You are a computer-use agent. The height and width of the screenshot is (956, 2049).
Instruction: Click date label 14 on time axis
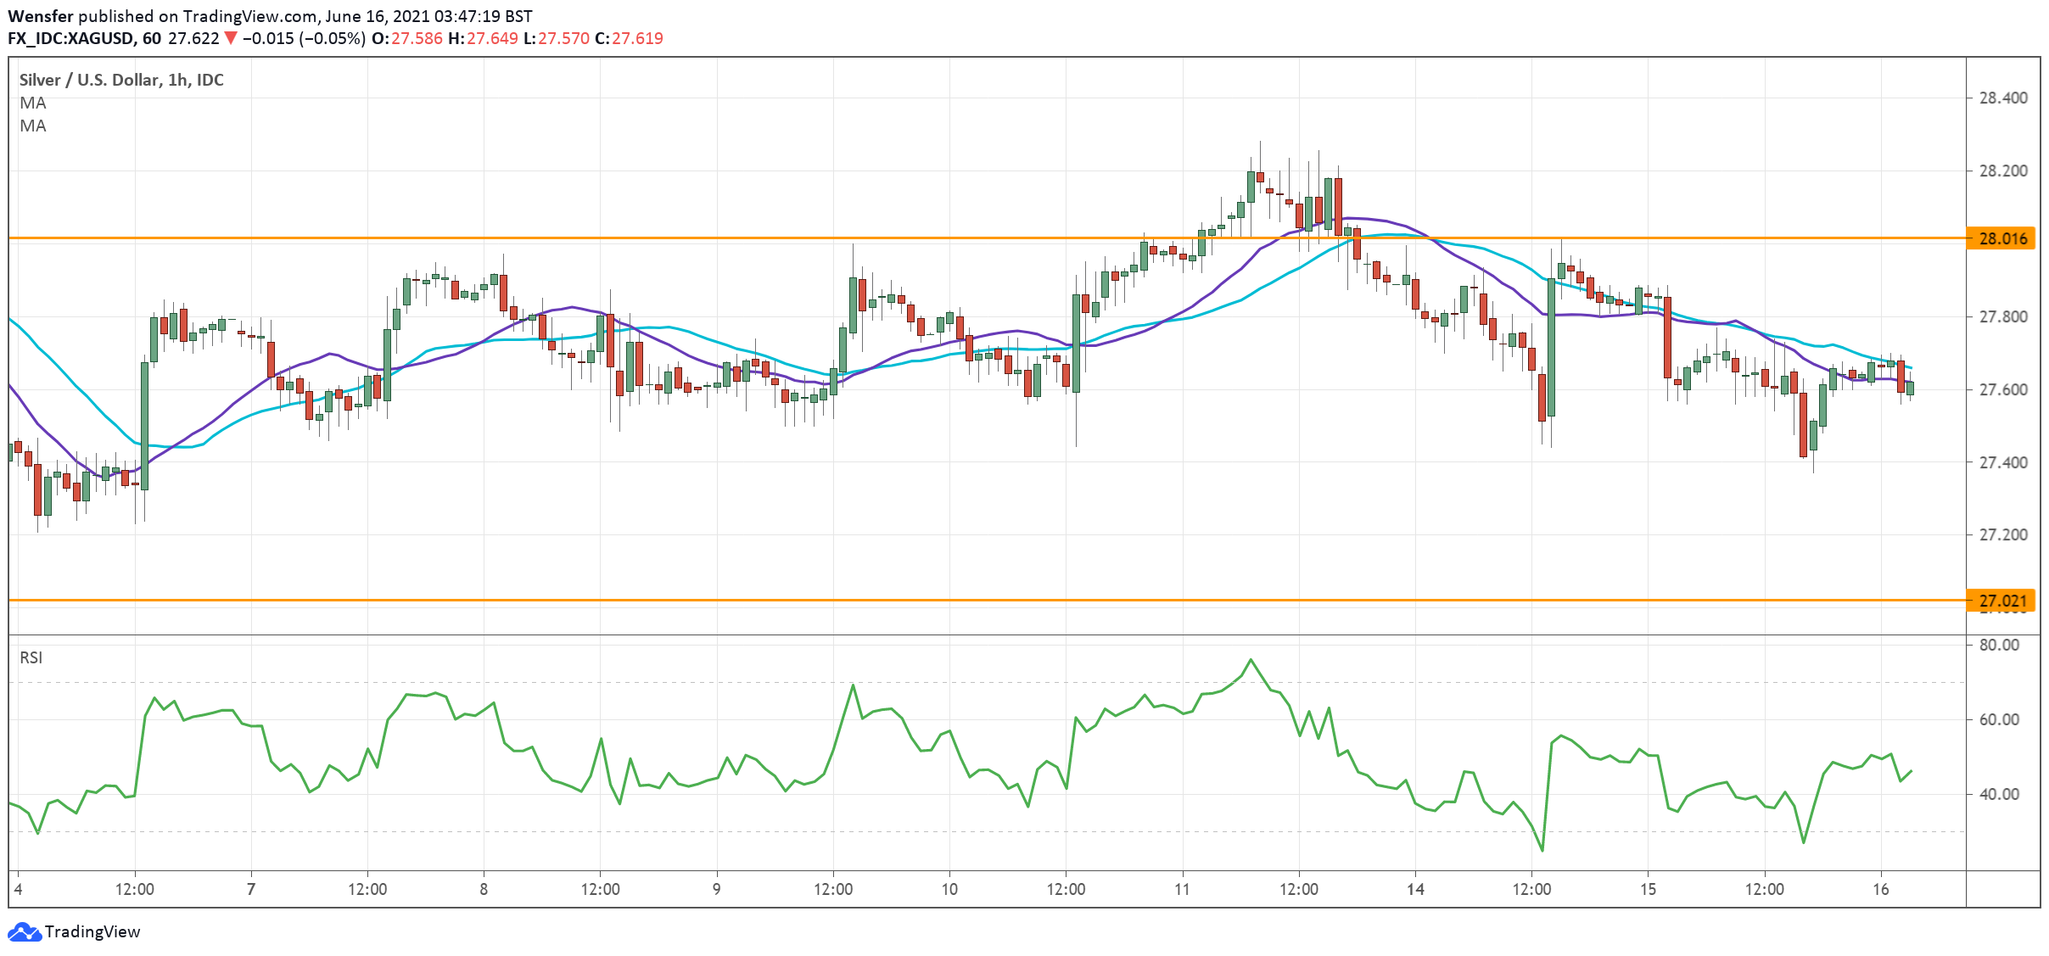coord(1414,889)
